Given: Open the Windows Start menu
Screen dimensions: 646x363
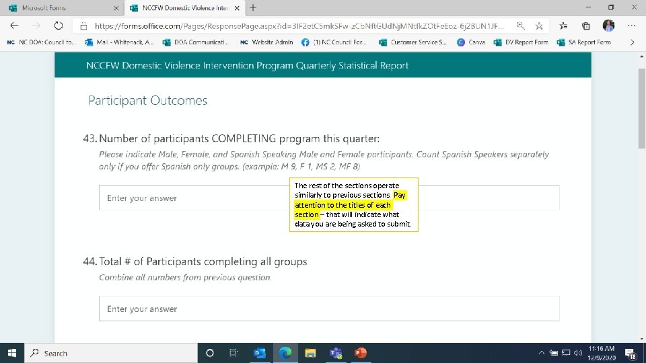Looking at the screenshot, I should tap(12, 353).
